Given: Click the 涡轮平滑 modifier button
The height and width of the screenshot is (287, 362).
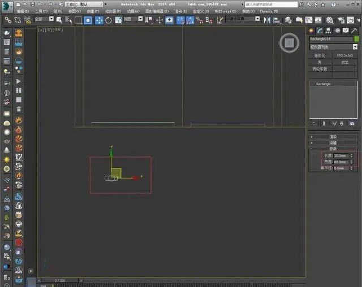Looking at the screenshot, I should point(320,69).
